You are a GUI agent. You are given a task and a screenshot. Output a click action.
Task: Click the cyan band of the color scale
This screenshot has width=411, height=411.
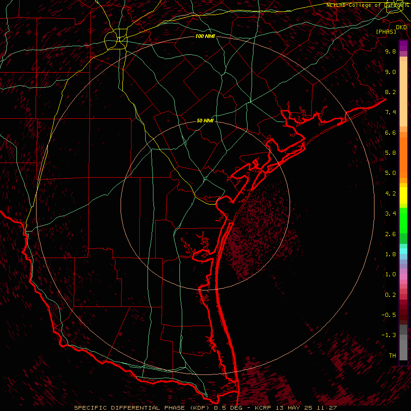403,251
